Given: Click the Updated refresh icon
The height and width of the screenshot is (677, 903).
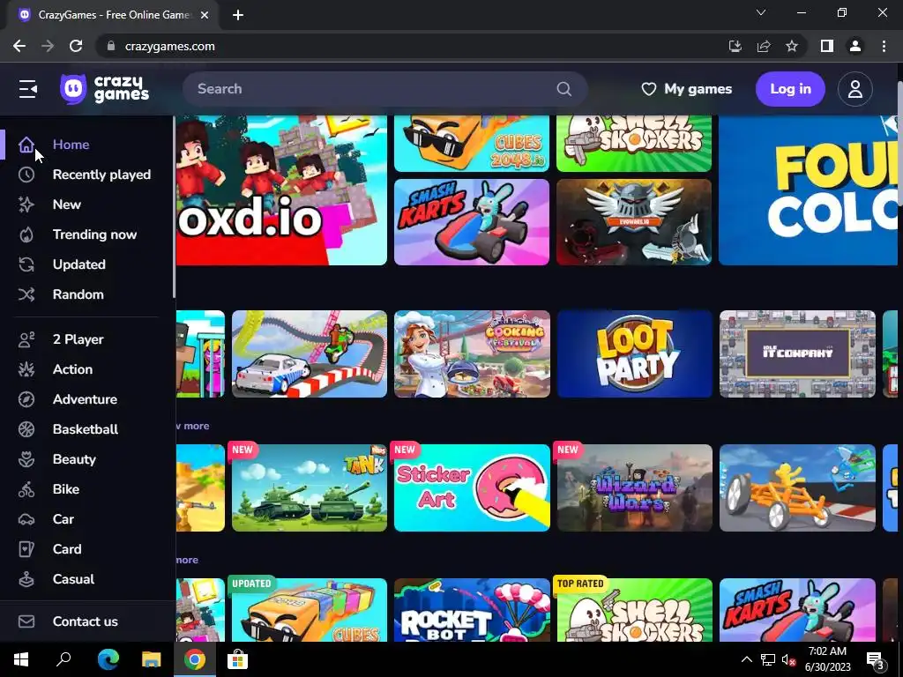Looking at the screenshot, I should 26,264.
